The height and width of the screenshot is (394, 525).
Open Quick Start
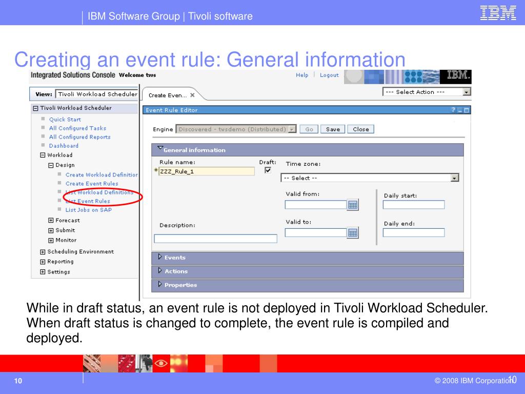click(65, 120)
